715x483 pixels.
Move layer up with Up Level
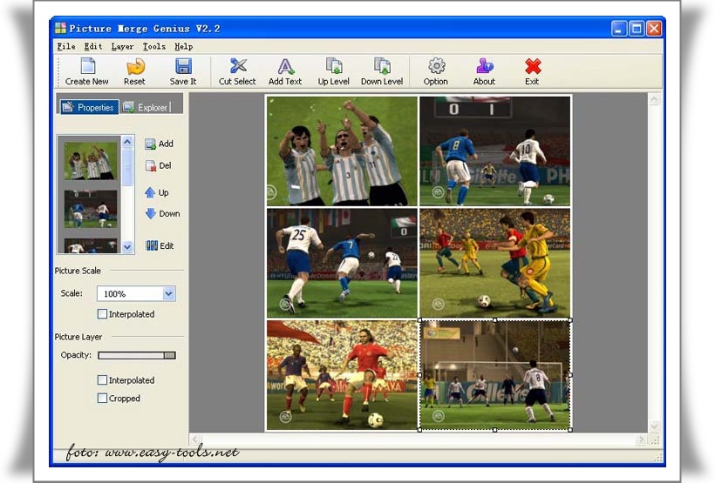333,71
